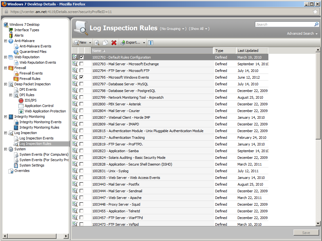Click the URL address bar
Image resolution: width=322 pixels, height=241 pixels.
click(x=160, y=12)
